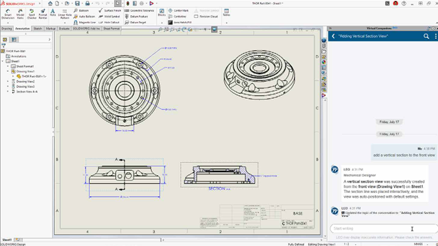Open the Tables tool
The height and width of the screenshot is (246, 438).
pyautogui.click(x=227, y=13)
